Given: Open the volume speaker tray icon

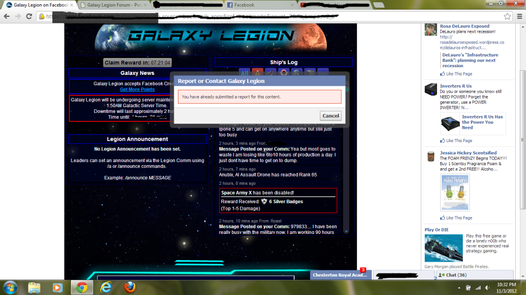Looking at the screenshot, I should (x=487, y=288).
